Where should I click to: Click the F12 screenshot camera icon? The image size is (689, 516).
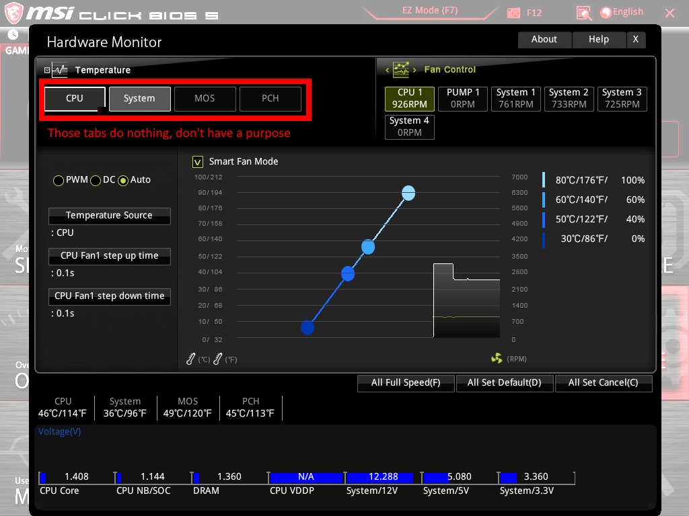[513, 13]
